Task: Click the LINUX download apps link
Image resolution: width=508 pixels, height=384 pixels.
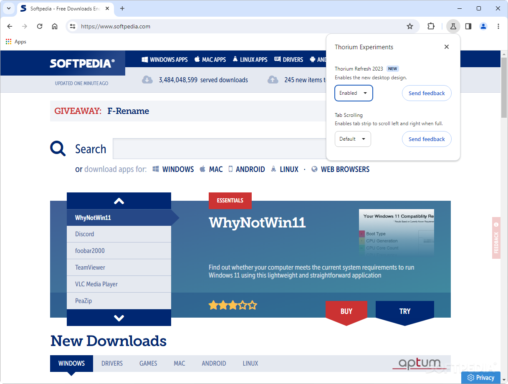Action: point(285,169)
